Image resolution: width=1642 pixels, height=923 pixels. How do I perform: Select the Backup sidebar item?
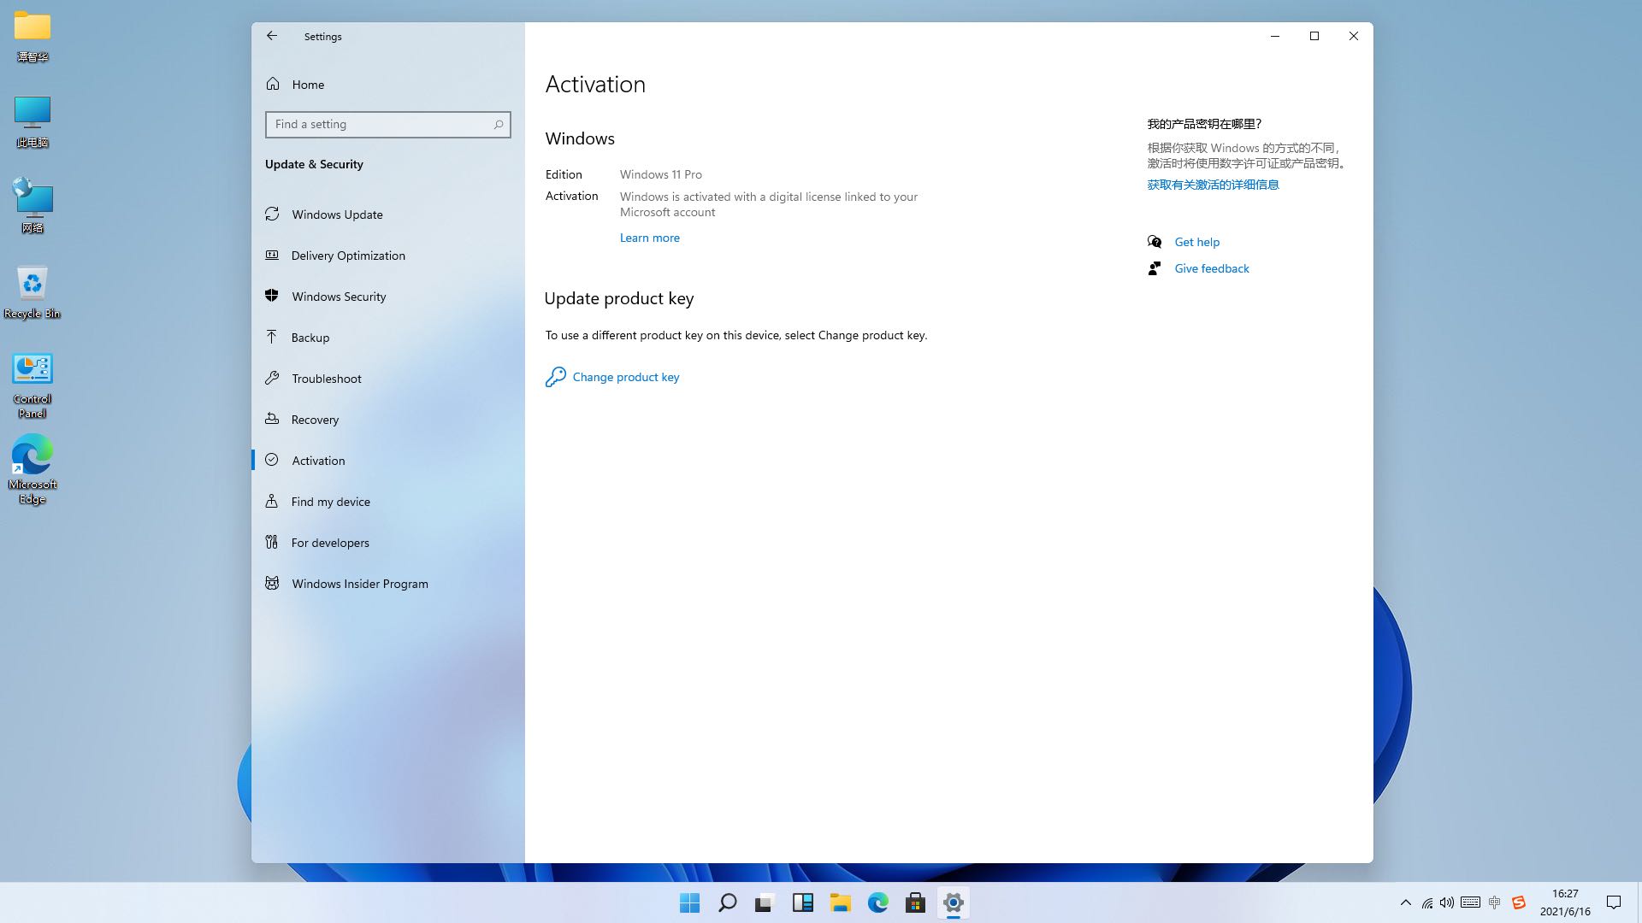click(x=310, y=338)
